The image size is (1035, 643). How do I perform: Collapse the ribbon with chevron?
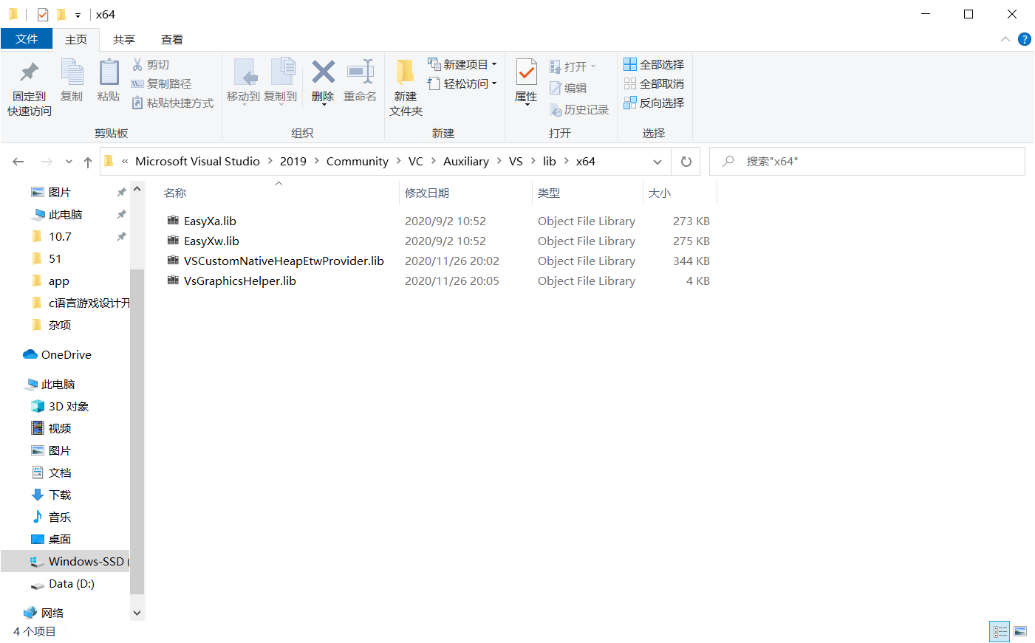pyautogui.click(x=1005, y=39)
